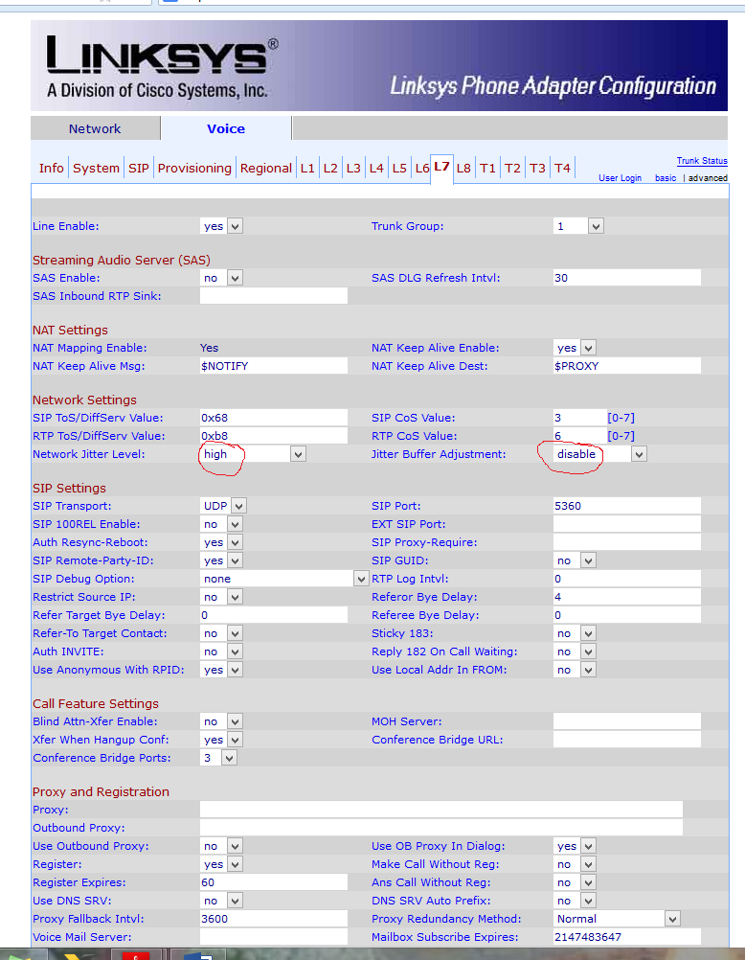Open the Use DNS SRV dropdown
The width and height of the screenshot is (745, 960).
click(221, 901)
